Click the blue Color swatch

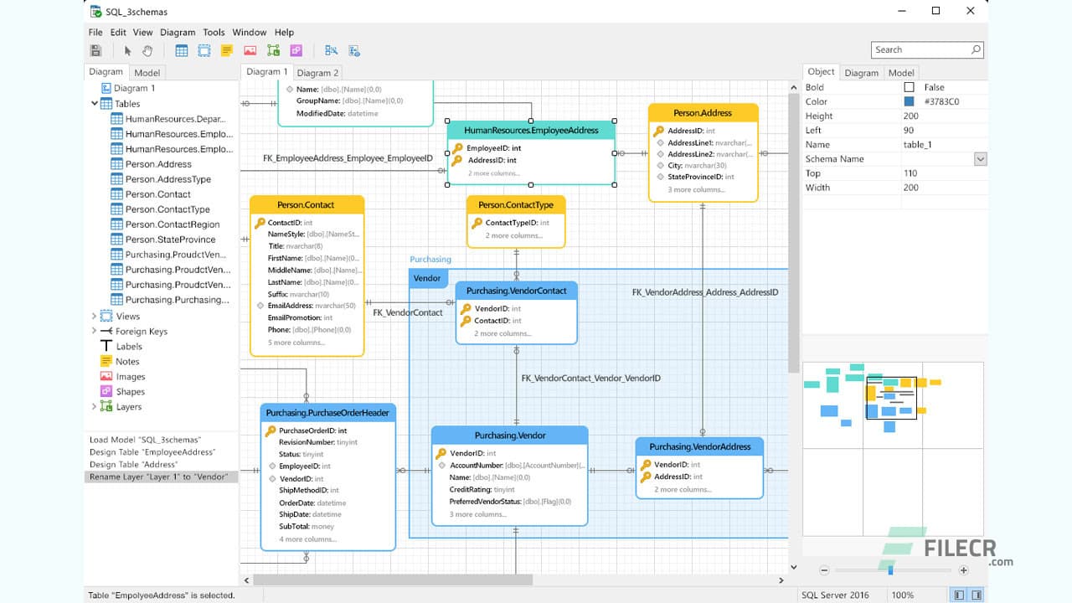(x=909, y=102)
